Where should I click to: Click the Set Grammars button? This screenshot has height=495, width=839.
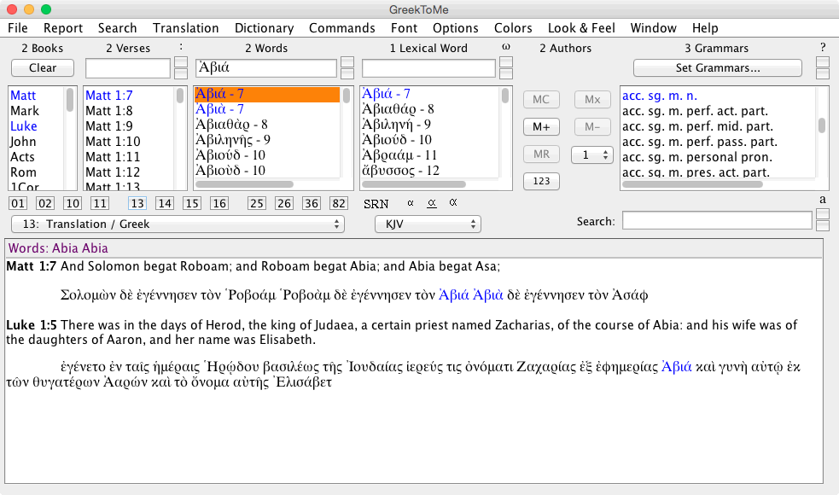720,67
